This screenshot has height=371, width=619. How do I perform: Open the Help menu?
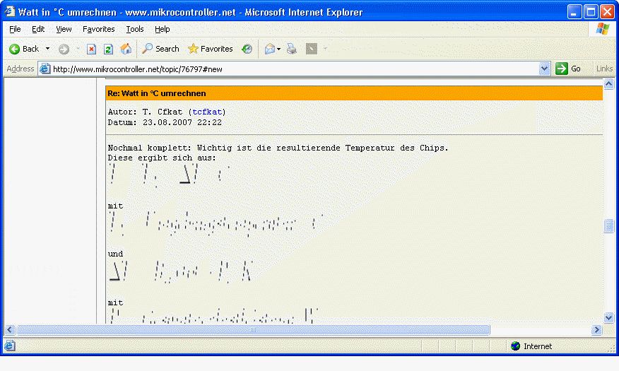[163, 29]
